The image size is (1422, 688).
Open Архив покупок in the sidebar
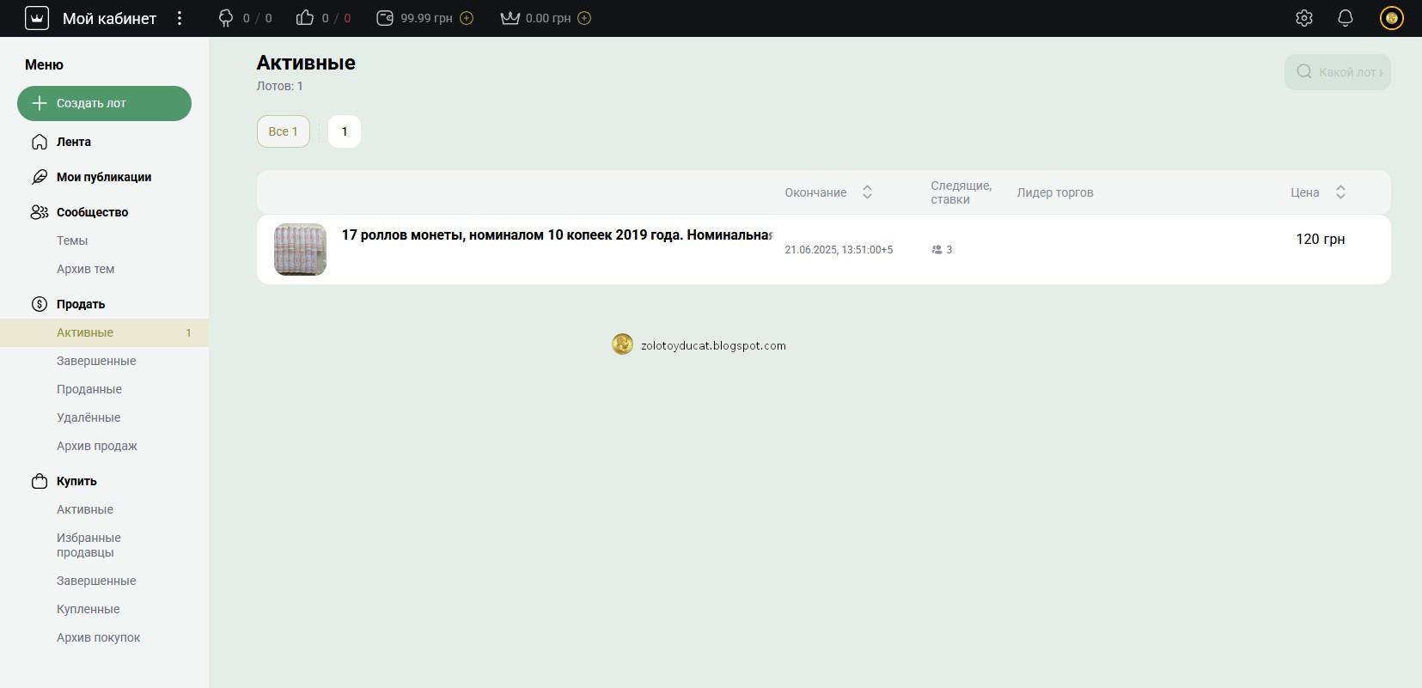(99, 637)
